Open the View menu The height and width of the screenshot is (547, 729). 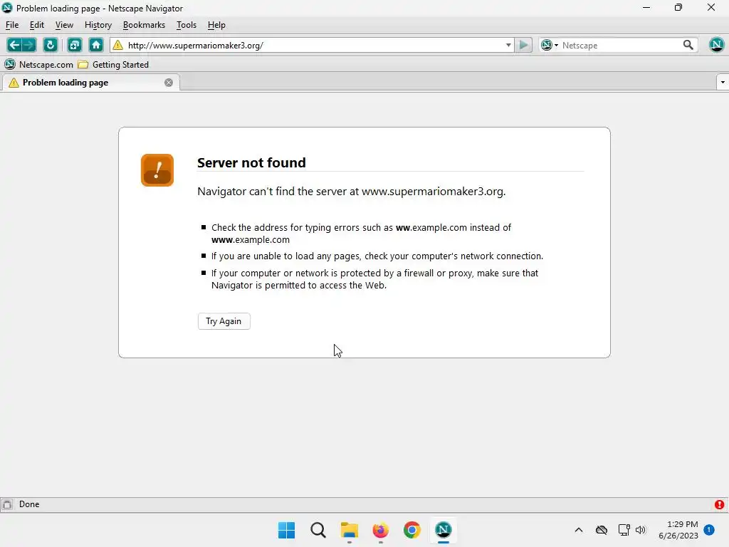pyautogui.click(x=64, y=25)
